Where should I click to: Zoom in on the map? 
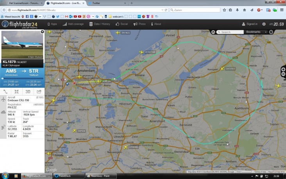pyautogui.click(x=283, y=69)
